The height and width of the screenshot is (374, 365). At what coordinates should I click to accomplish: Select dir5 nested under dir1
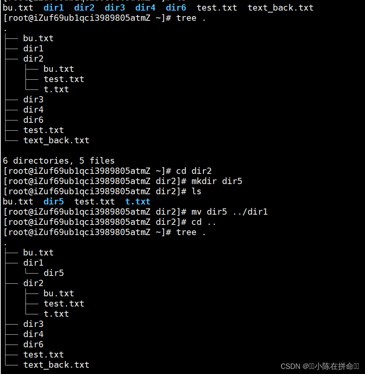pos(54,273)
